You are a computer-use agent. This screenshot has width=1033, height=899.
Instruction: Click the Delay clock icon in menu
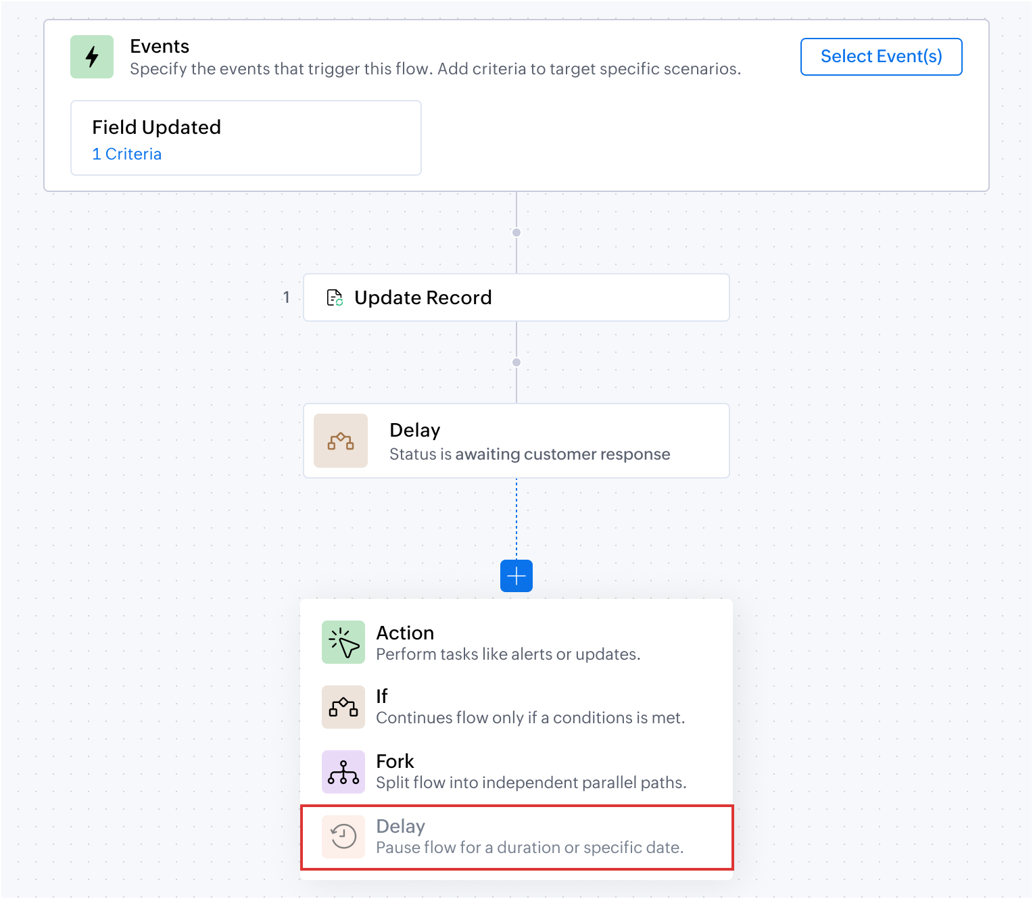click(x=343, y=837)
